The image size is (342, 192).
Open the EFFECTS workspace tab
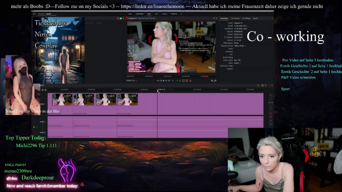click(x=174, y=14)
